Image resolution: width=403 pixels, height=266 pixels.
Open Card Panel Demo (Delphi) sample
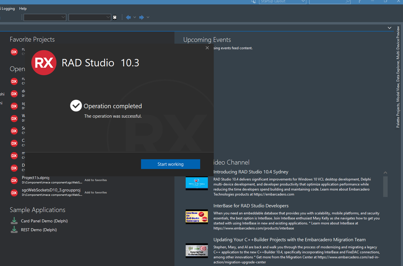pyautogui.click(x=44, y=221)
